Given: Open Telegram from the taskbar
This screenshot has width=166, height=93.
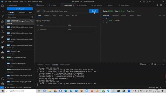Looking at the screenshot, I should (71, 91).
